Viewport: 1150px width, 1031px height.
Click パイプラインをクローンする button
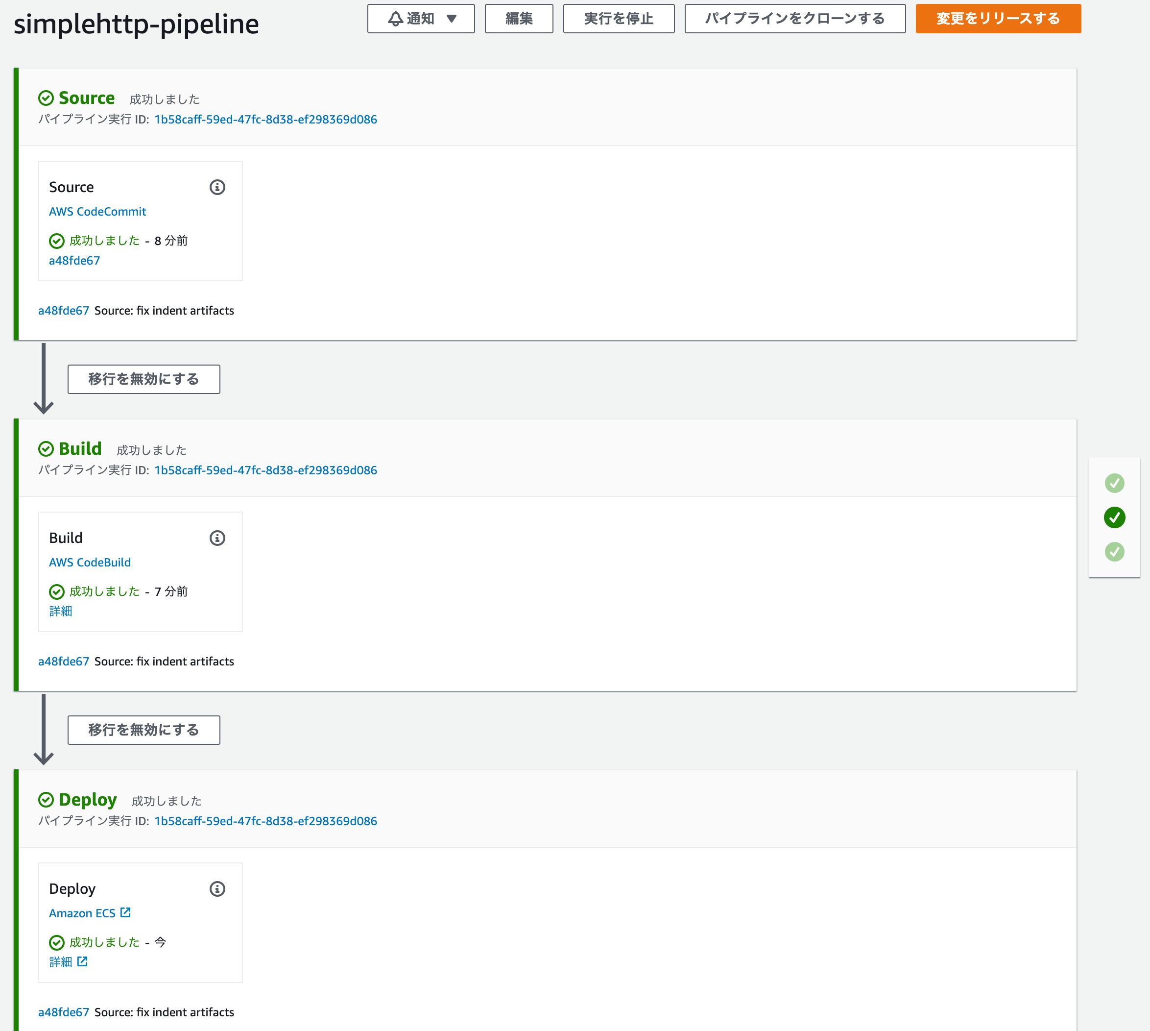794,19
